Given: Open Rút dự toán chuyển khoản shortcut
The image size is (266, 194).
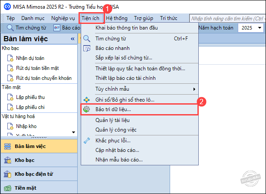Looking at the screenshot, I should pos(44,78).
